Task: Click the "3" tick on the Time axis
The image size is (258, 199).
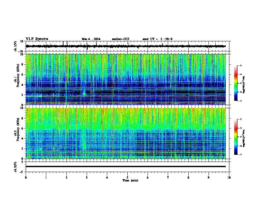Action: coord(87,178)
